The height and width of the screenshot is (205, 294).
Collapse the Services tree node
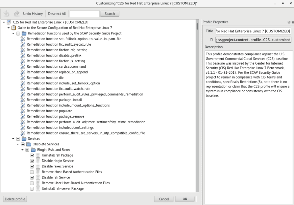point(13,139)
